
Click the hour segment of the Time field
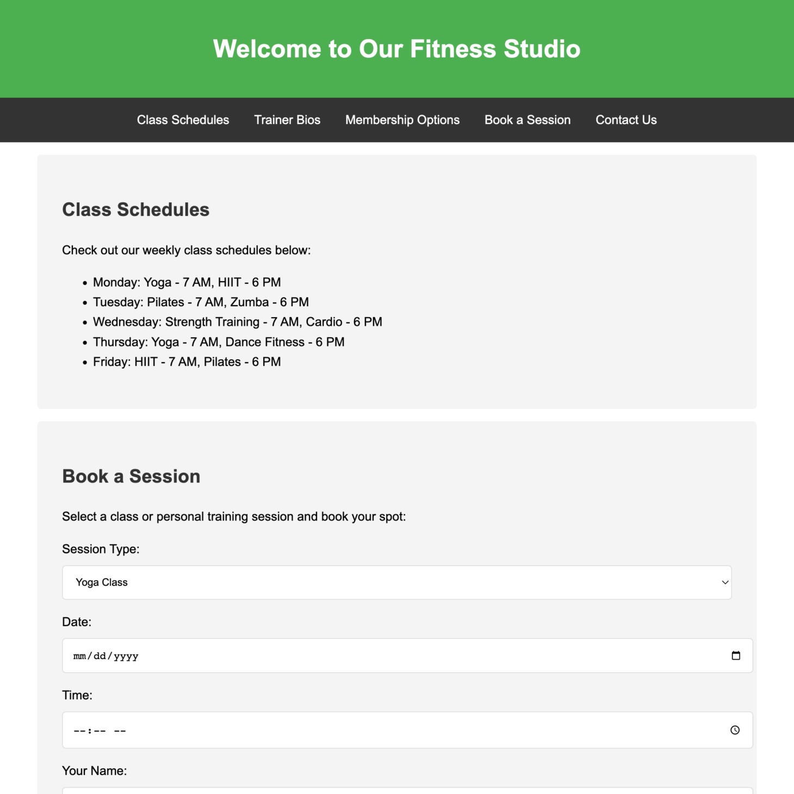click(79, 731)
